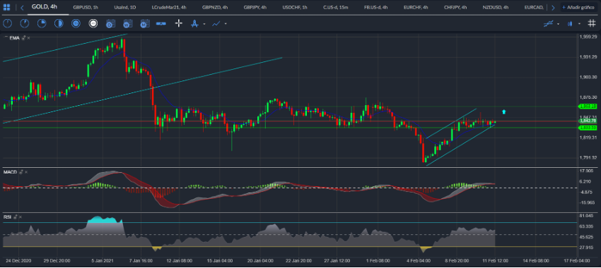Switch to the USDCHF, 1h tab
Image resolution: width=601 pixels, height=268 pixels.
coord(295,7)
